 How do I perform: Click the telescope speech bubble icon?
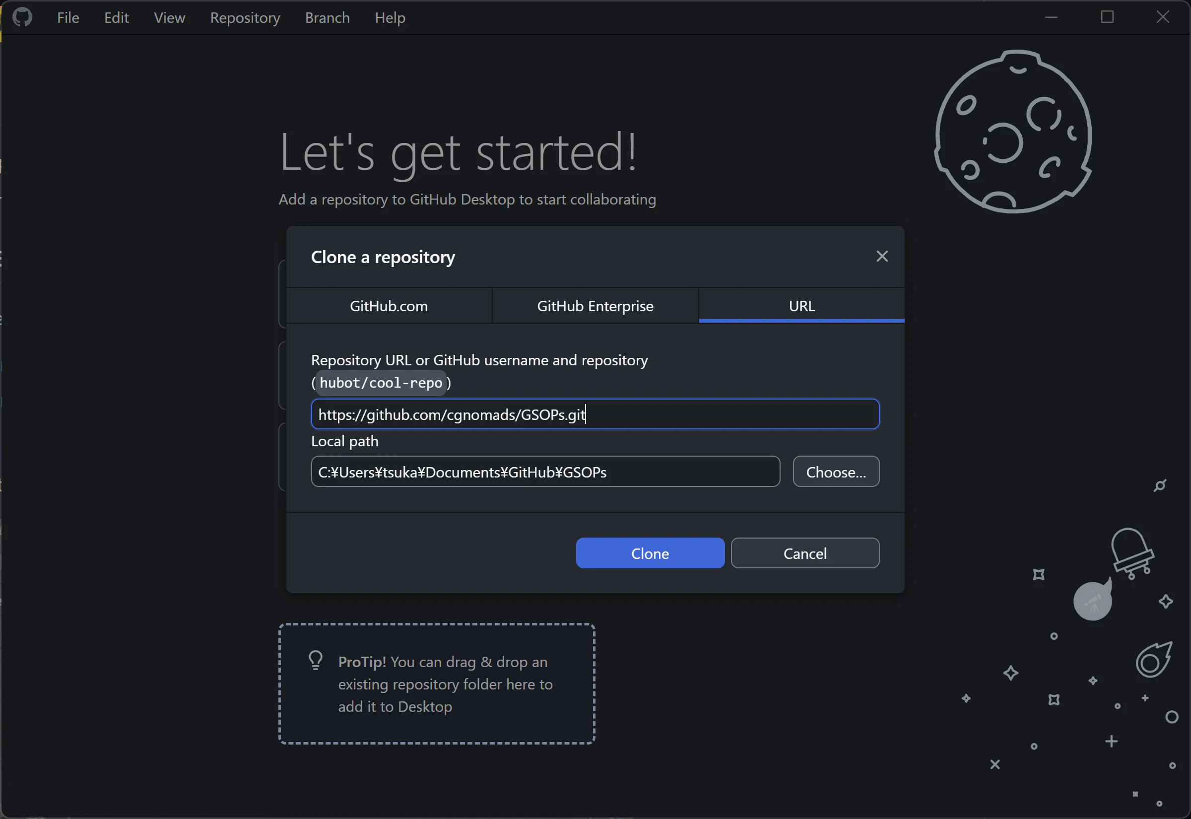tap(1093, 601)
